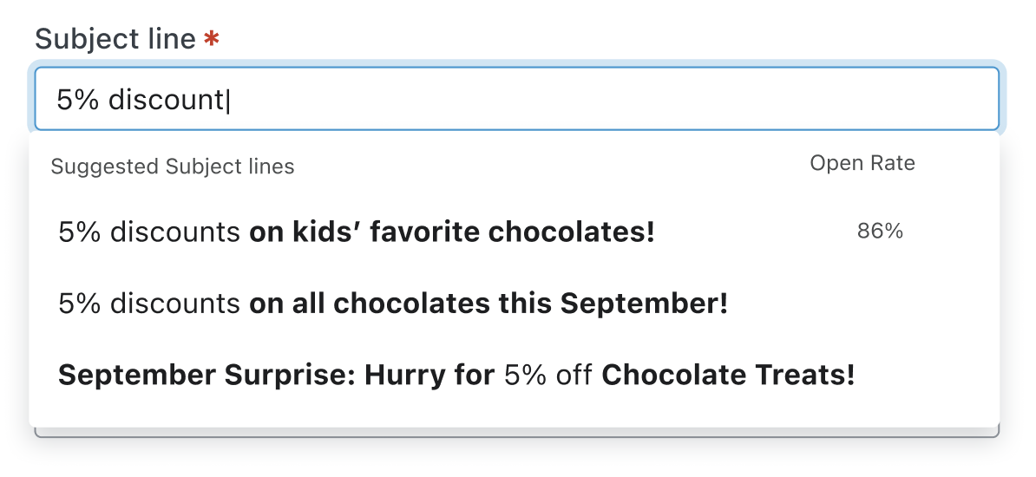Viewport: 1036px width, 477px height.
Task: Click the red required asterisk
Action: [x=210, y=39]
